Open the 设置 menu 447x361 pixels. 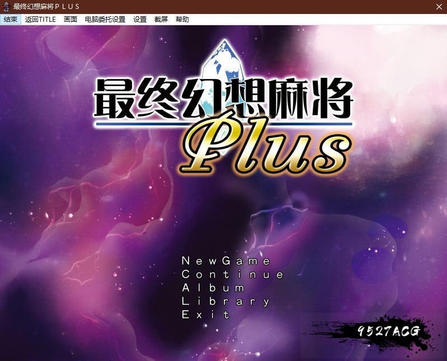coord(140,20)
